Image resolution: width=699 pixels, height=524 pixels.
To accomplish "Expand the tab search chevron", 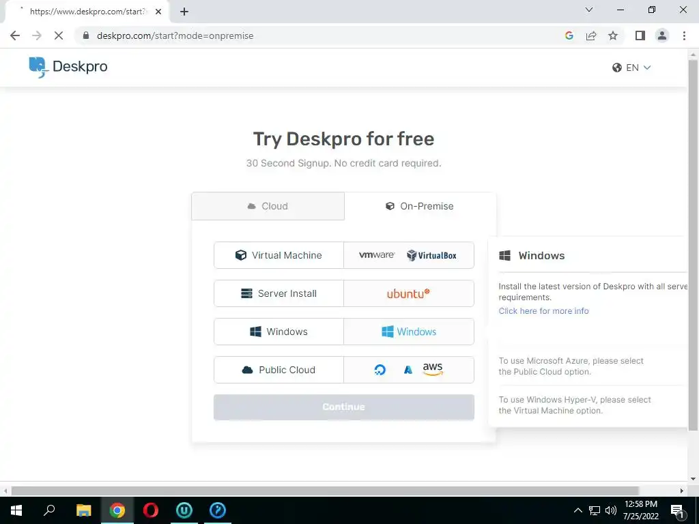I will click(x=589, y=10).
